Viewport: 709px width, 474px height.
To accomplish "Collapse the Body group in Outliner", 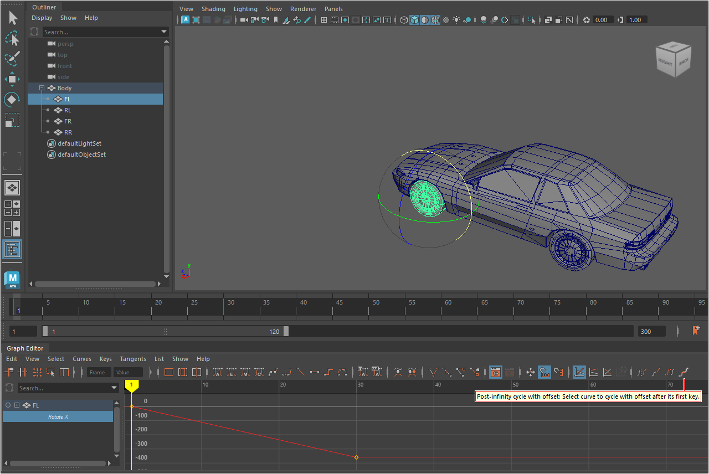I will point(42,88).
